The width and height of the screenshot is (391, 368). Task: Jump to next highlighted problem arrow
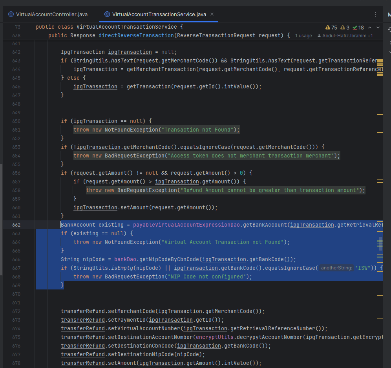click(x=378, y=27)
